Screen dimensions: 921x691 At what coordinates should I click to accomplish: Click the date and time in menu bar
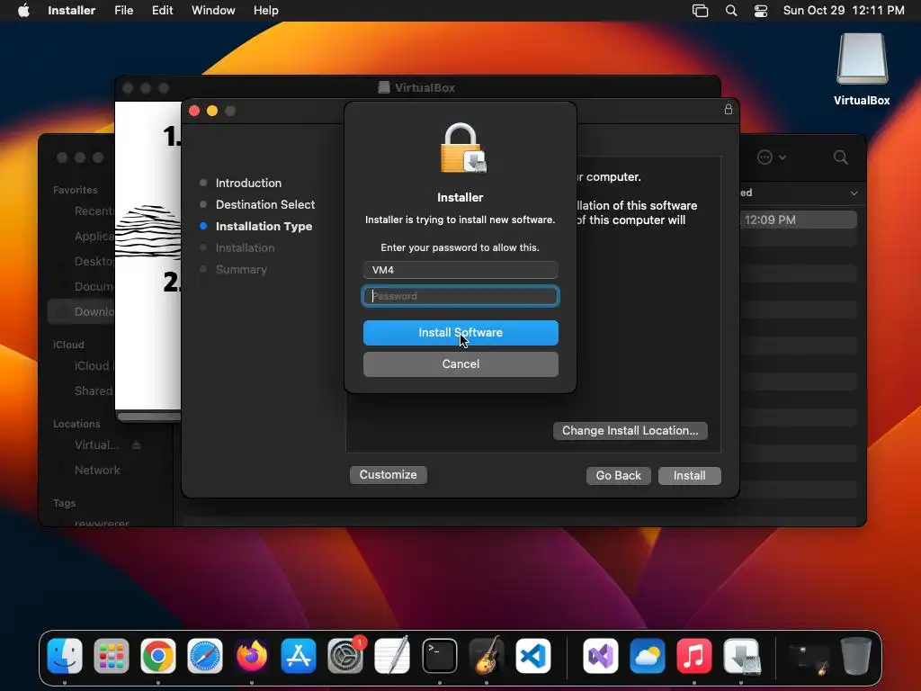coord(844,11)
